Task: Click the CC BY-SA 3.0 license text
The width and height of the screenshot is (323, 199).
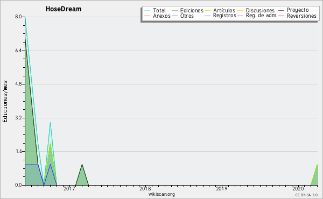Action: 306,195
